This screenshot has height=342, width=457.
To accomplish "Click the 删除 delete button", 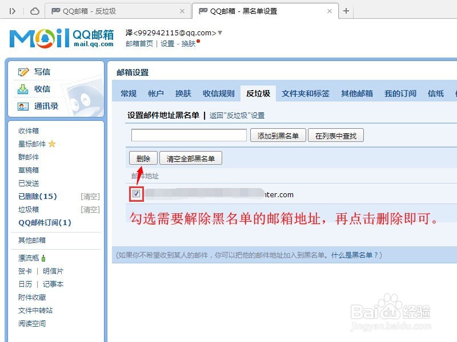I will (143, 158).
